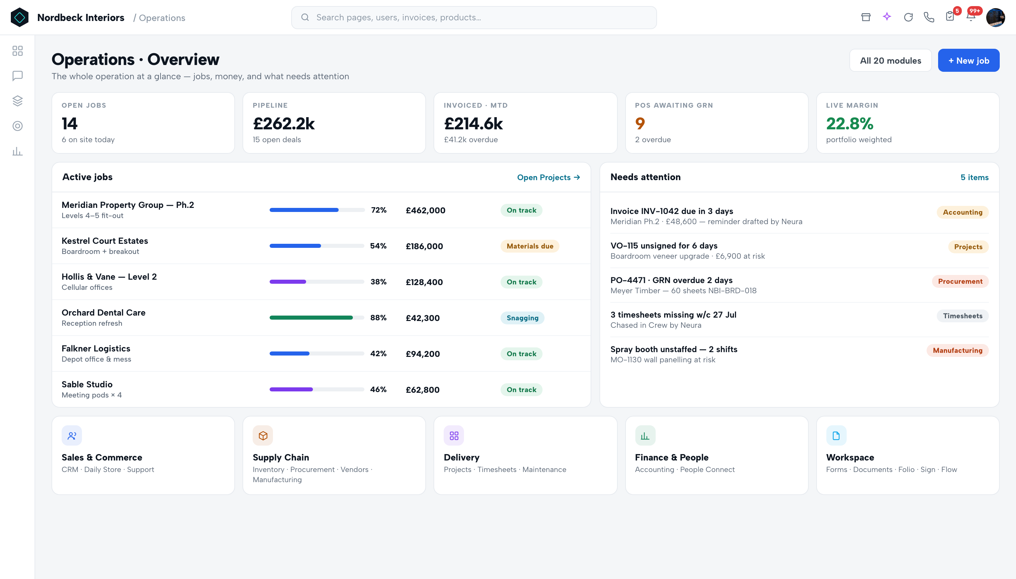1016x579 pixels.
Task: Follow the Open Projects link
Action: point(548,177)
